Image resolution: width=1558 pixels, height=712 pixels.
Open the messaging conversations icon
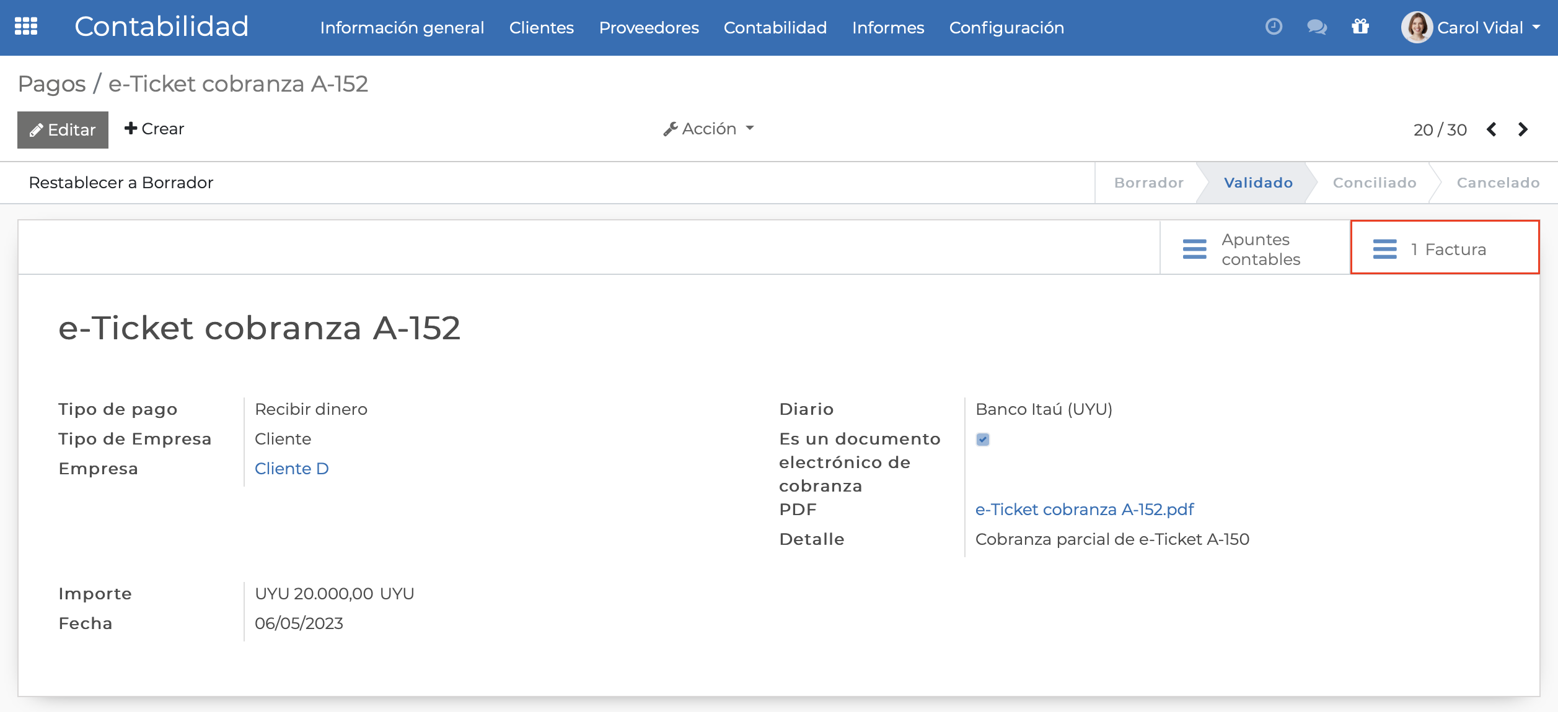[1316, 27]
